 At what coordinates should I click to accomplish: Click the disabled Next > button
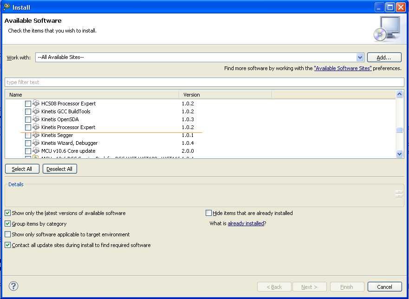(309, 287)
